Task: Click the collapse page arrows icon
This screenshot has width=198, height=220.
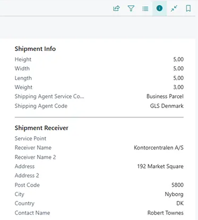Action: (174, 8)
